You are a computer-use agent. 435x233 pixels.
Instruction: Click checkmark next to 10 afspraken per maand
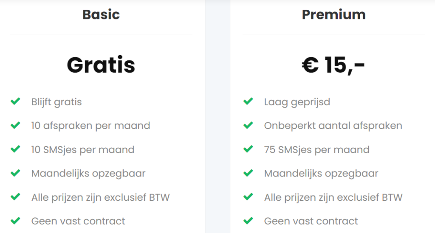15,126
